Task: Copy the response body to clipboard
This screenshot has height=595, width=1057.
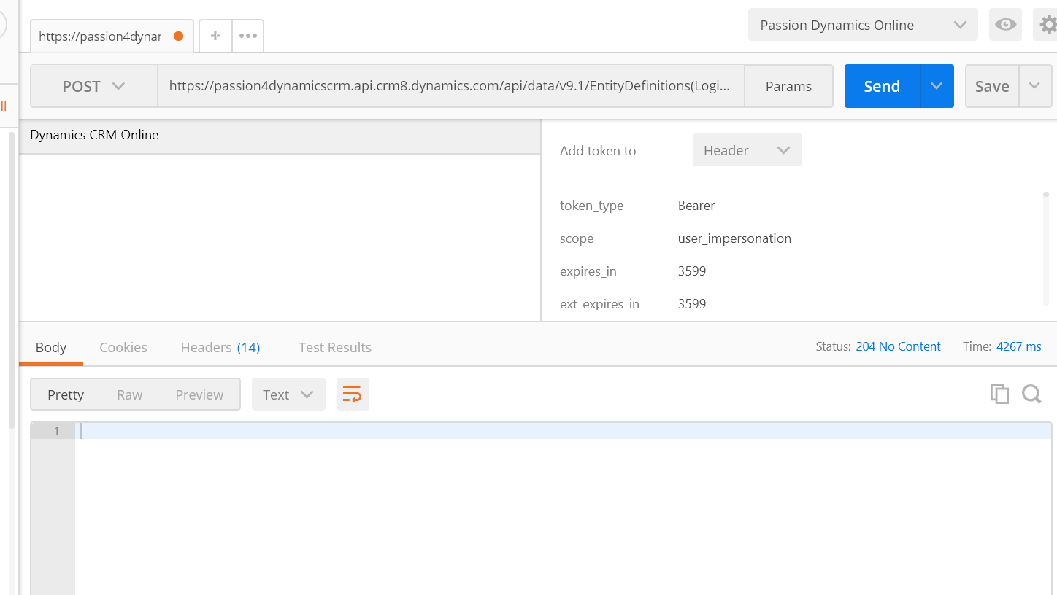Action: pos(999,394)
